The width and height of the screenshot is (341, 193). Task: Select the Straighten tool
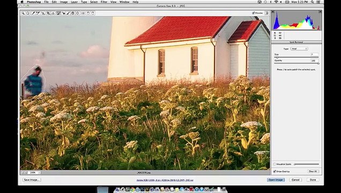(53, 13)
